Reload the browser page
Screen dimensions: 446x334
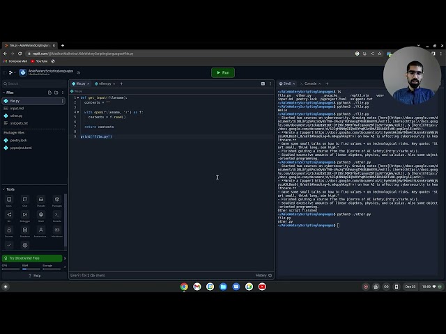20,54
